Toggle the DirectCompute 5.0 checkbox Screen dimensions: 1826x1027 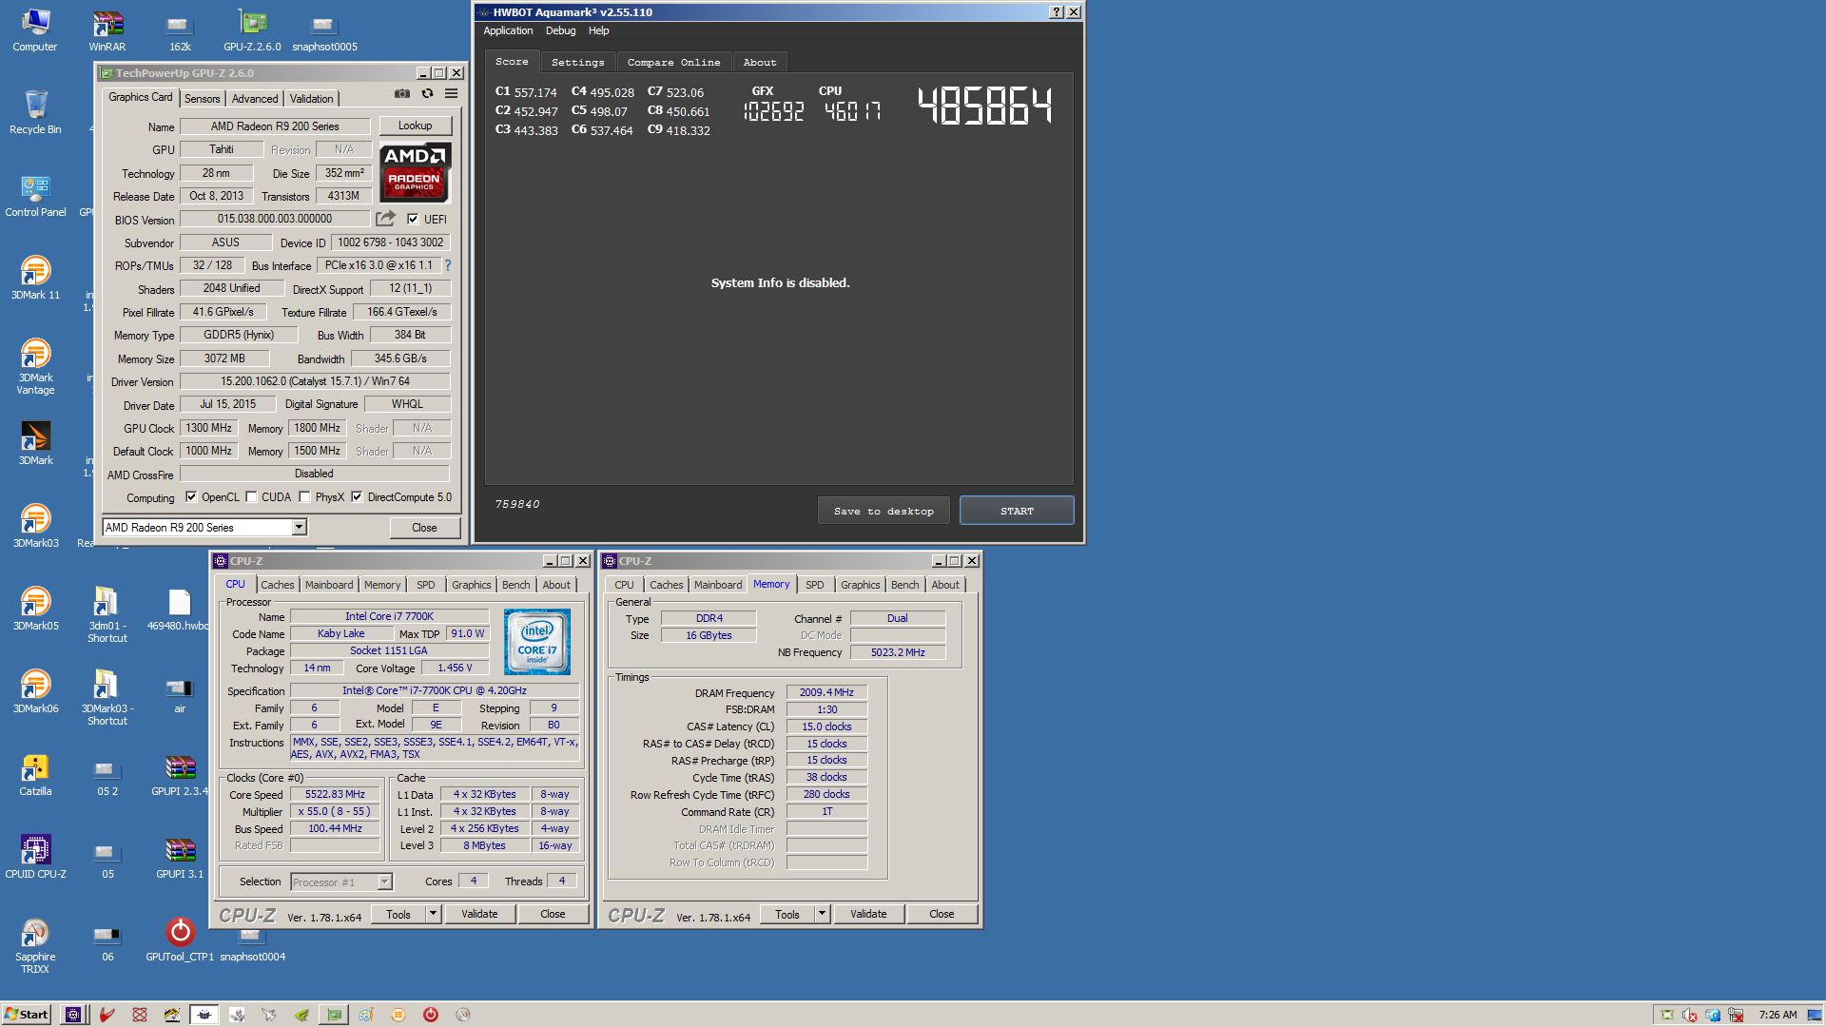click(x=357, y=496)
